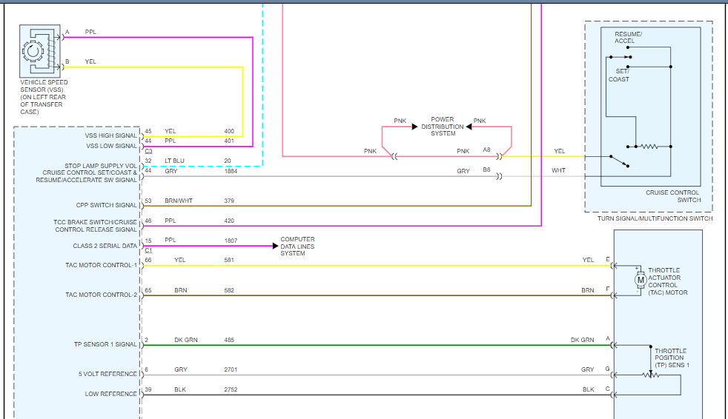Viewport: 728px width, 419px height.
Task: Select the CPP SWITCH SIGNAL label
Action: tap(106, 205)
